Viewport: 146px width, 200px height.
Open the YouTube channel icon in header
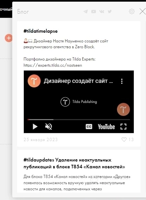94,12
